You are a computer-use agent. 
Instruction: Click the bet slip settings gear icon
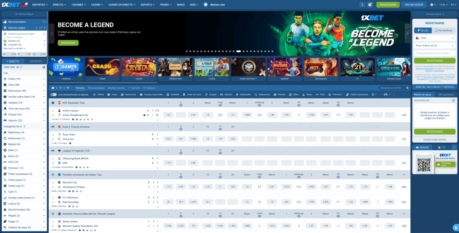tap(453, 101)
